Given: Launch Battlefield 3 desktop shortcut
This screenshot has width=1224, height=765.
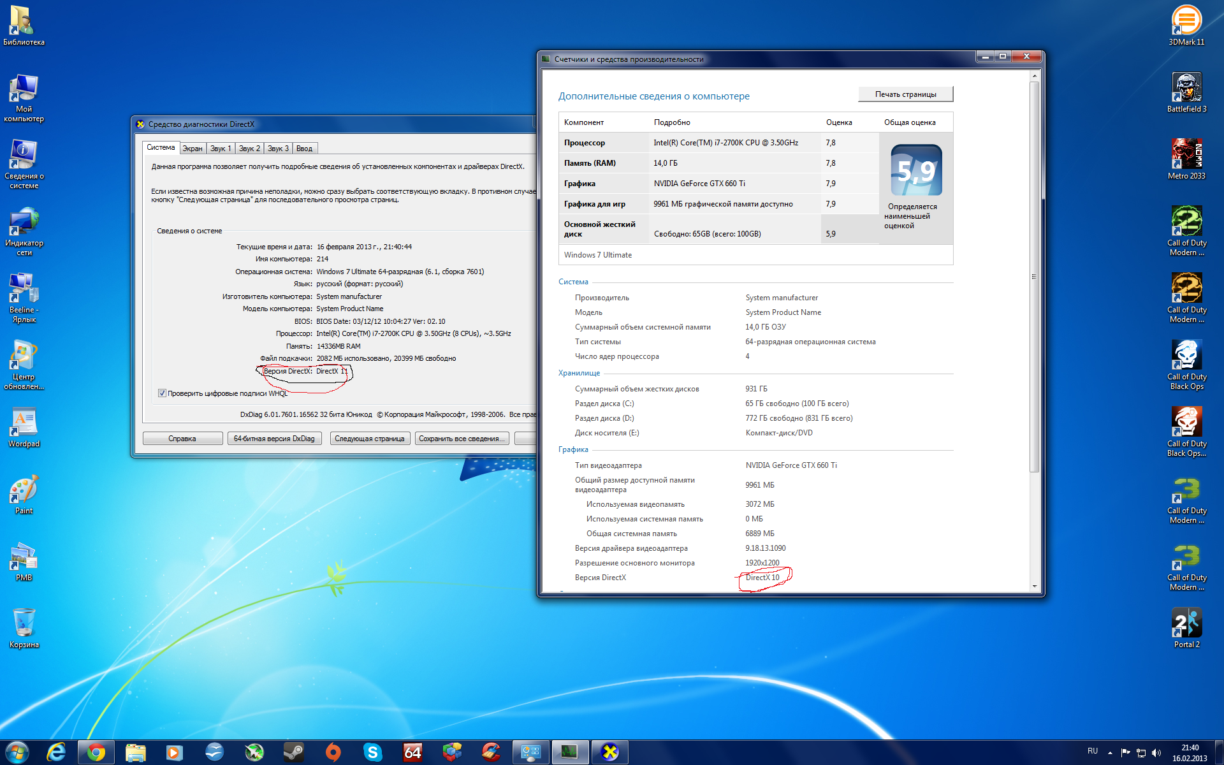Looking at the screenshot, I should tap(1186, 92).
